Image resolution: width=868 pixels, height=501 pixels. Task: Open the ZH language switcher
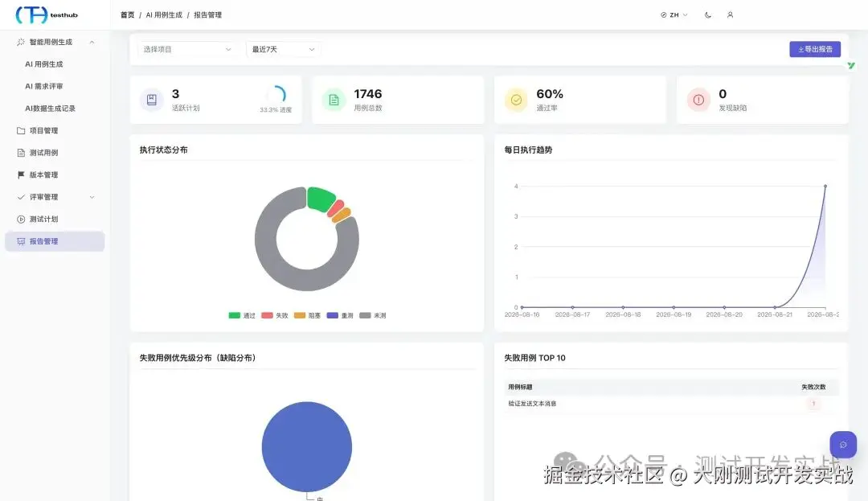674,15
